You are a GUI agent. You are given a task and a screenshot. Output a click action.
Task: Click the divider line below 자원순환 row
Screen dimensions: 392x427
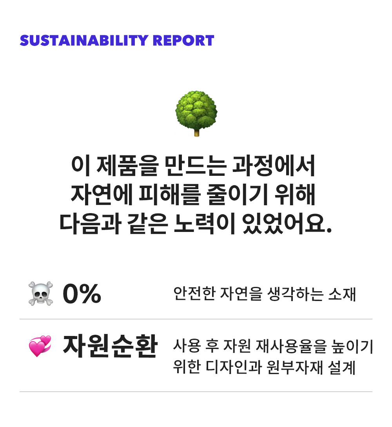click(196, 392)
